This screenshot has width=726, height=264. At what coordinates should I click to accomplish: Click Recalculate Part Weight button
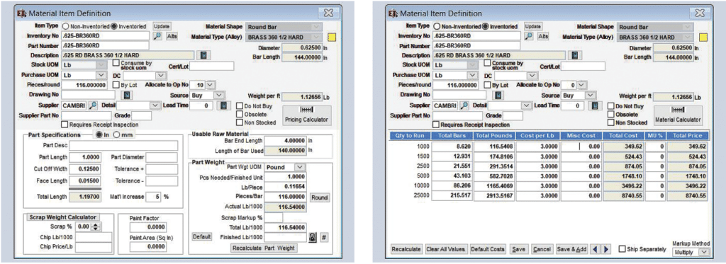(263, 248)
